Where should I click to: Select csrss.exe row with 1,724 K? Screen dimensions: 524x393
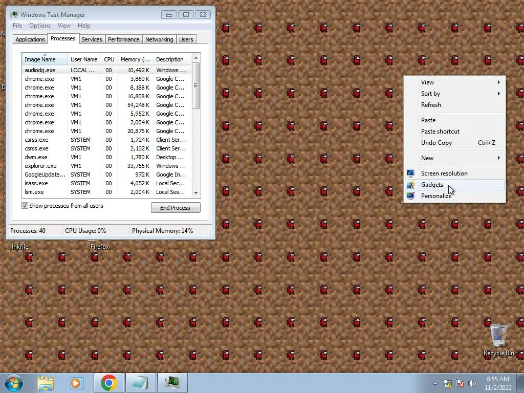click(x=107, y=140)
